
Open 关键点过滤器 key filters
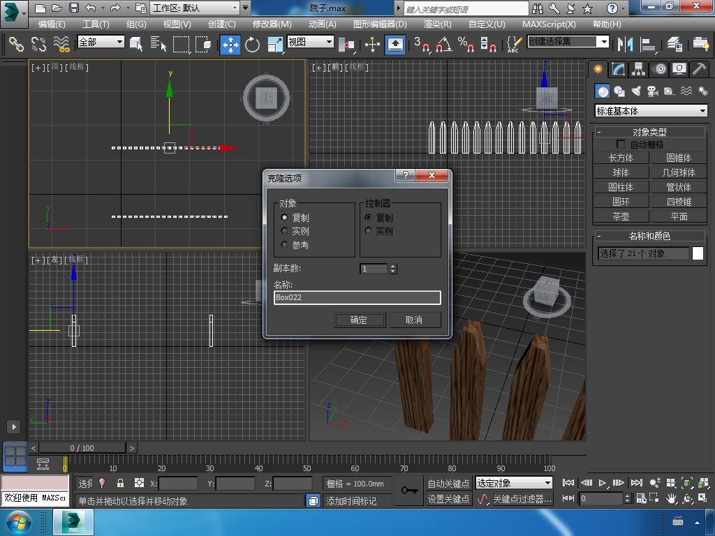pos(522,499)
